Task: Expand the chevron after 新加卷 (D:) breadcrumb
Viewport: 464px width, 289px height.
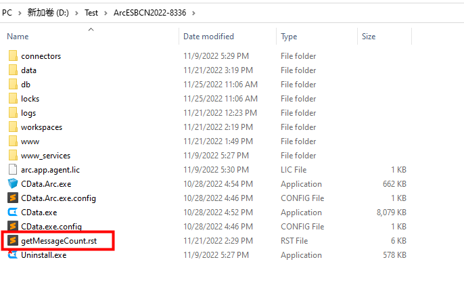Action: click(x=76, y=13)
